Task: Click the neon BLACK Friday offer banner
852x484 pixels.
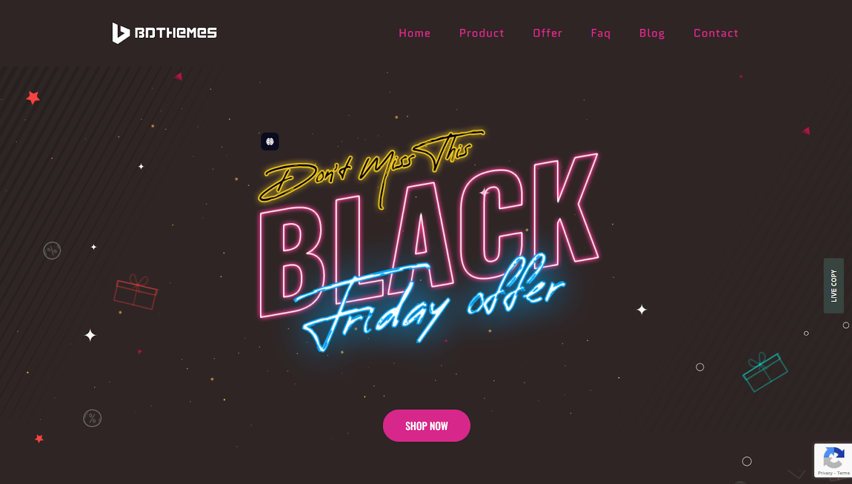Action: point(429,250)
